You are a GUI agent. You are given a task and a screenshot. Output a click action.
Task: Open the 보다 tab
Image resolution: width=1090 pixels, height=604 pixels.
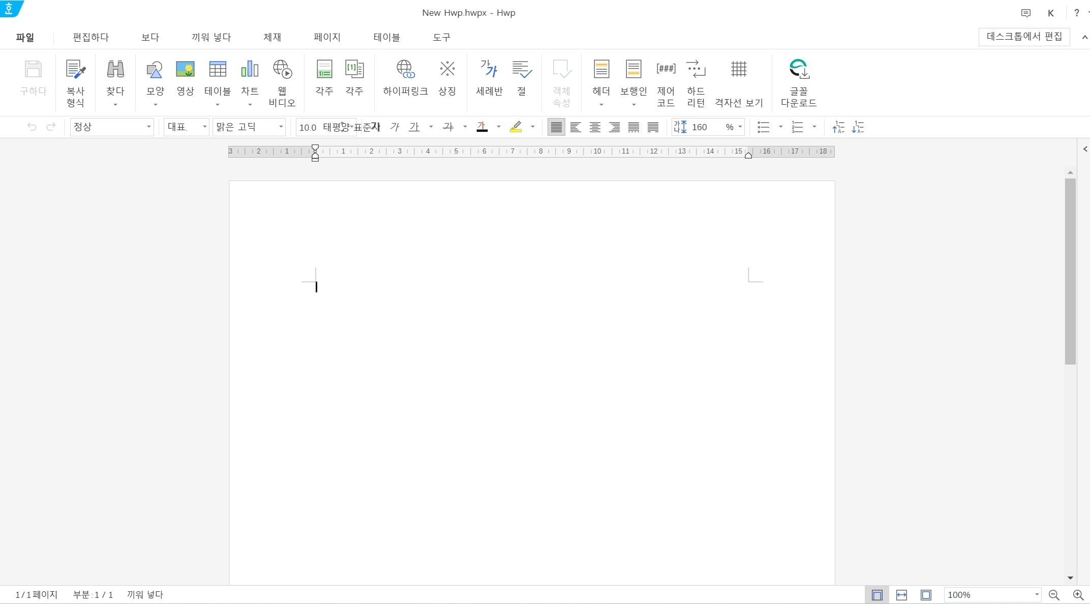point(150,38)
